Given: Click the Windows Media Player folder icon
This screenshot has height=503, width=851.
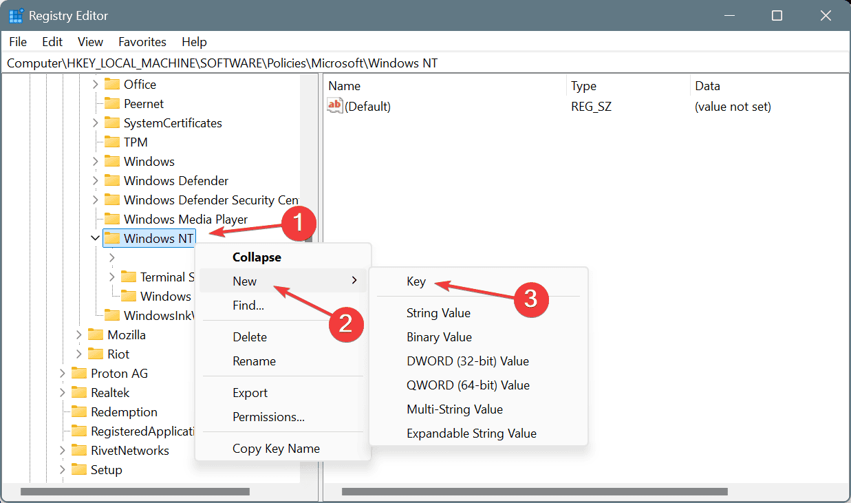Looking at the screenshot, I should [112, 219].
